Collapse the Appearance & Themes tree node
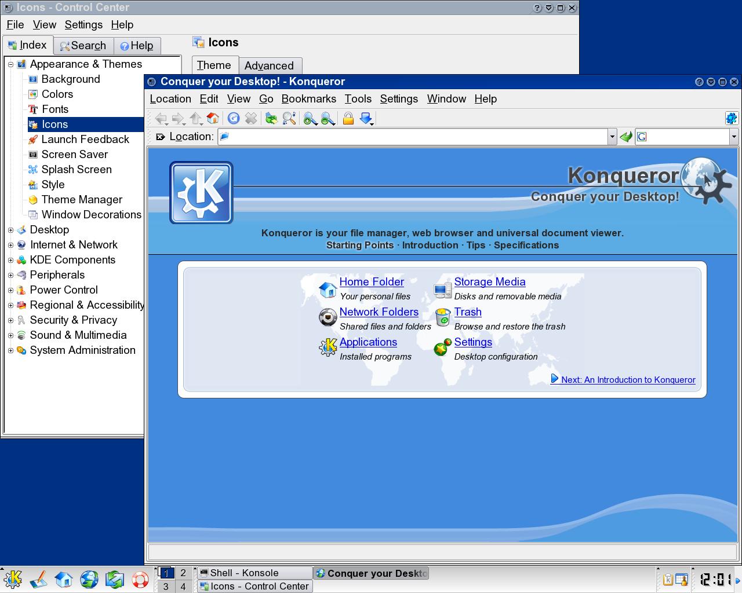This screenshot has height=593, width=742. point(10,64)
